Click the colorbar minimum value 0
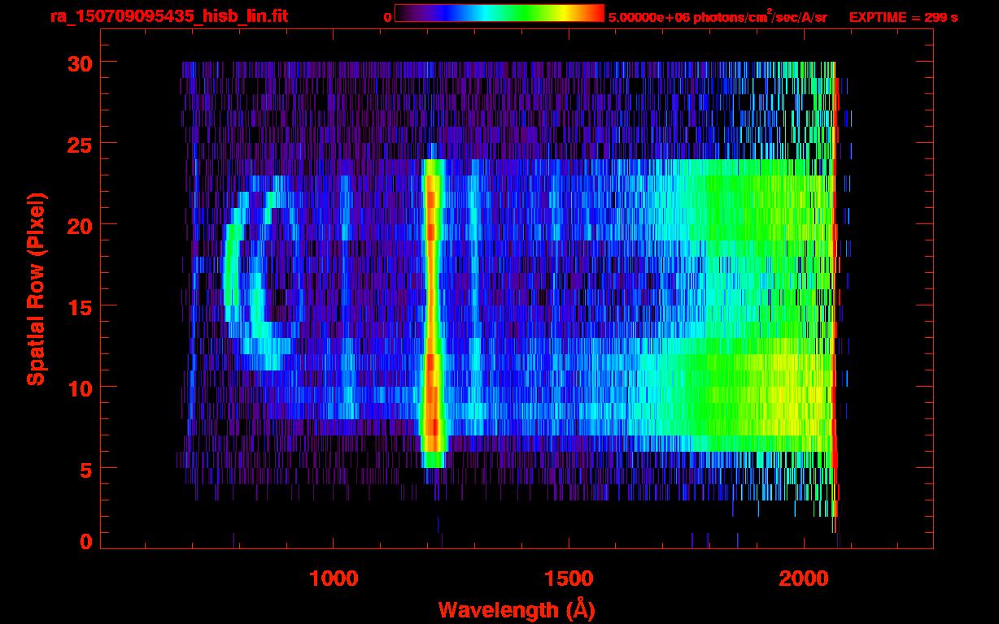The image size is (999, 624). coord(388,17)
